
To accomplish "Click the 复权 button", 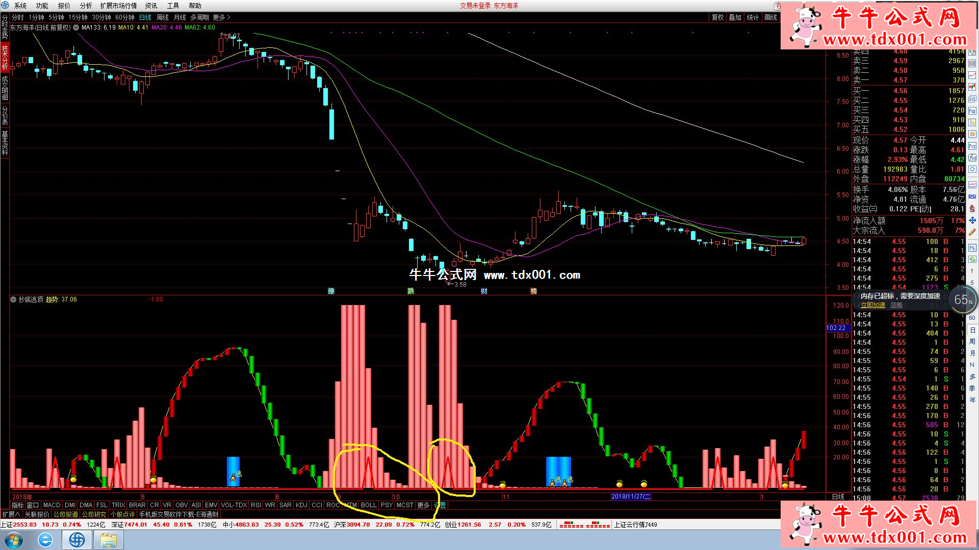I will pyautogui.click(x=717, y=17).
